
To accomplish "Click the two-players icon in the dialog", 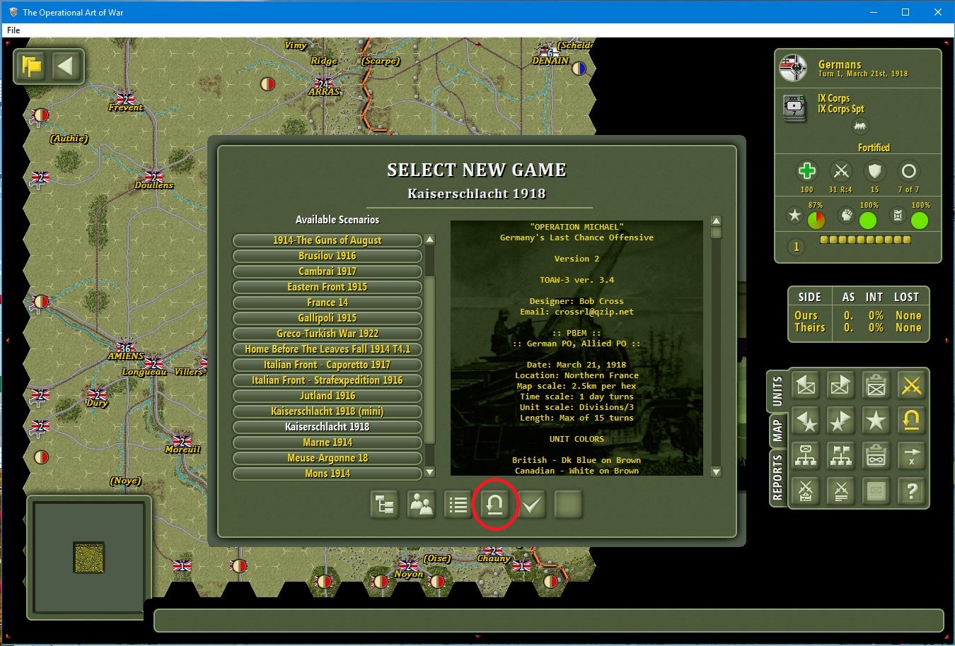I will click(x=422, y=505).
